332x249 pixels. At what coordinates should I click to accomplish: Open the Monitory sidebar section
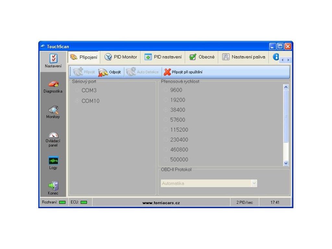tap(53, 111)
